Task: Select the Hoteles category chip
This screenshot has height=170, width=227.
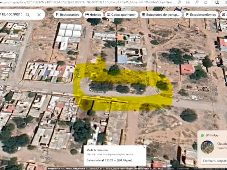Action: click(93, 15)
